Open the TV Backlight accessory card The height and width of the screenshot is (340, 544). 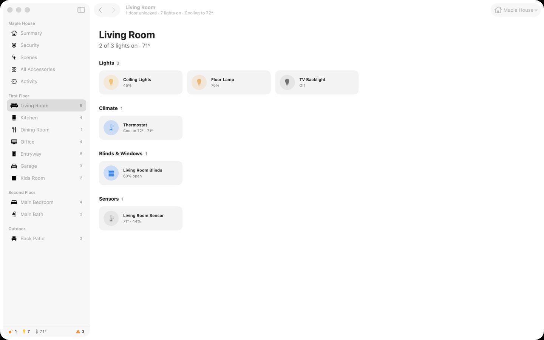317,82
